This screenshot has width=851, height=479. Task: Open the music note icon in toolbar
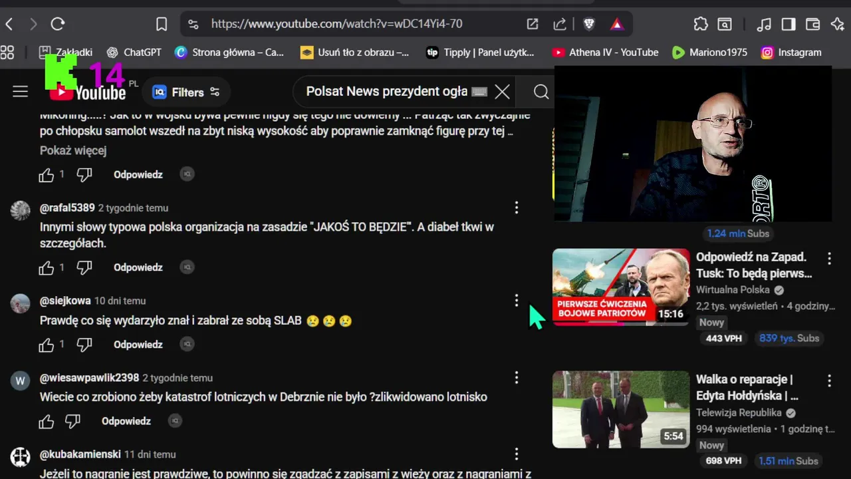[764, 24]
